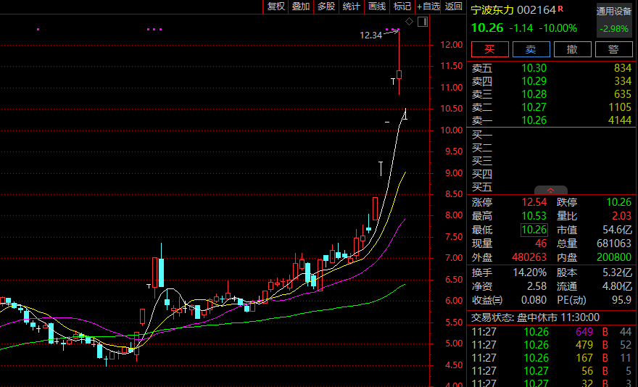Select 卖三 price 10.28
This screenshot has height=387, width=638.
tap(534, 94)
